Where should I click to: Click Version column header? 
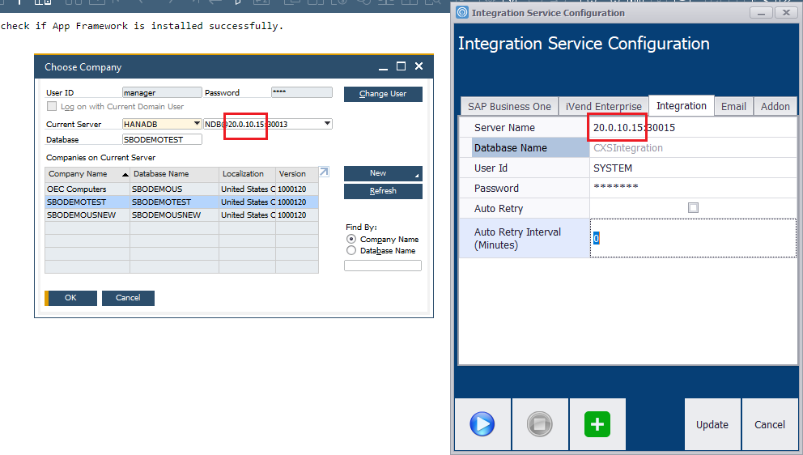[297, 174]
